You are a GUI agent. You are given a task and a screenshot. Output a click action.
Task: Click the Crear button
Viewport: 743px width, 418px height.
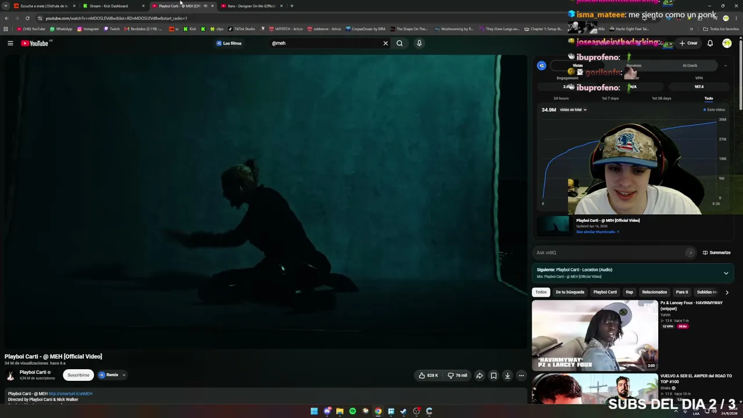pyautogui.click(x=688, y=43)
